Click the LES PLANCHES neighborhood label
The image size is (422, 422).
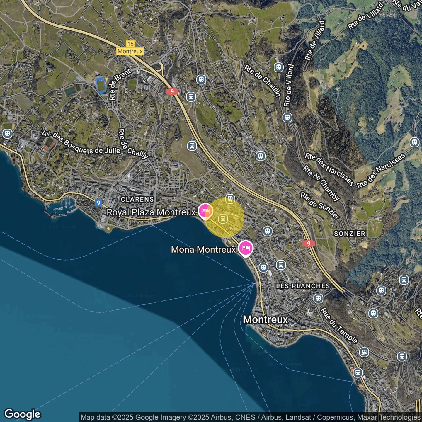point(303,286)
